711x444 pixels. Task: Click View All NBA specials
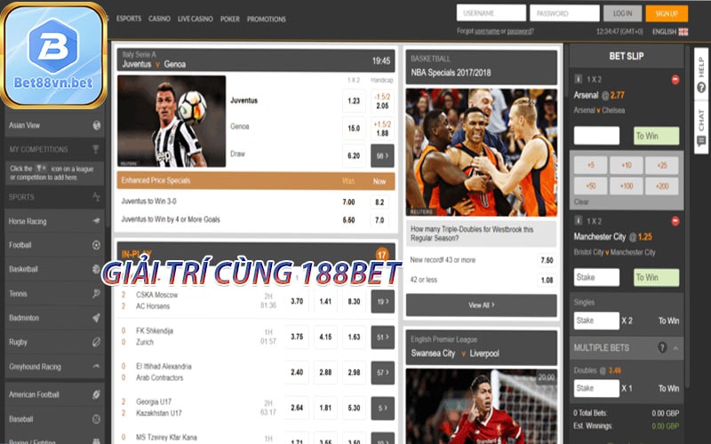[x=481, y=305]
